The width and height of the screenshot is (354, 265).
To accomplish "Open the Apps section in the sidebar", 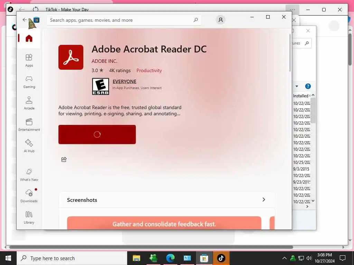I will [29, 60].
